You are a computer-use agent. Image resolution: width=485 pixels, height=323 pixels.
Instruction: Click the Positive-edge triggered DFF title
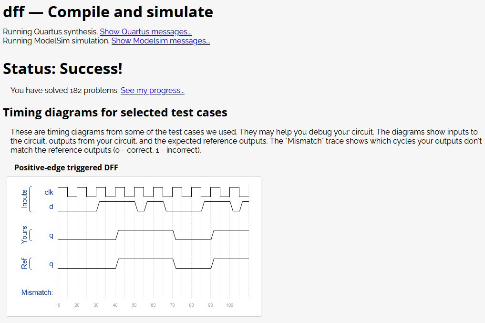[66, 167]
